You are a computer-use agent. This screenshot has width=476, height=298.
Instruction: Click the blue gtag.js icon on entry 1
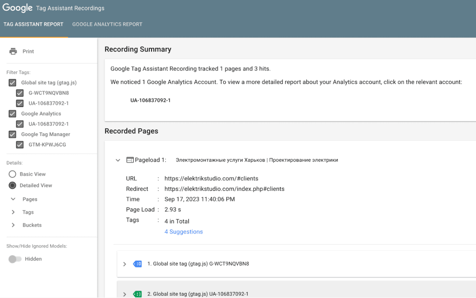pyautogui.click(x=137, y=263)
